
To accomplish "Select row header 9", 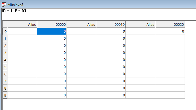I will 5,95.
